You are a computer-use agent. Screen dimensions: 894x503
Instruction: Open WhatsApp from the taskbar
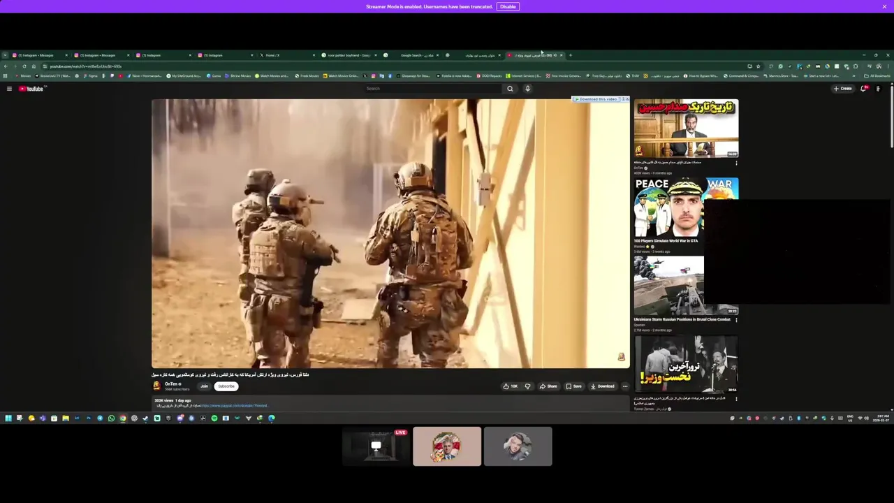click(111, 418)
